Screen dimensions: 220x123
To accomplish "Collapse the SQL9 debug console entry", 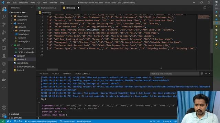I will (39, 102).
